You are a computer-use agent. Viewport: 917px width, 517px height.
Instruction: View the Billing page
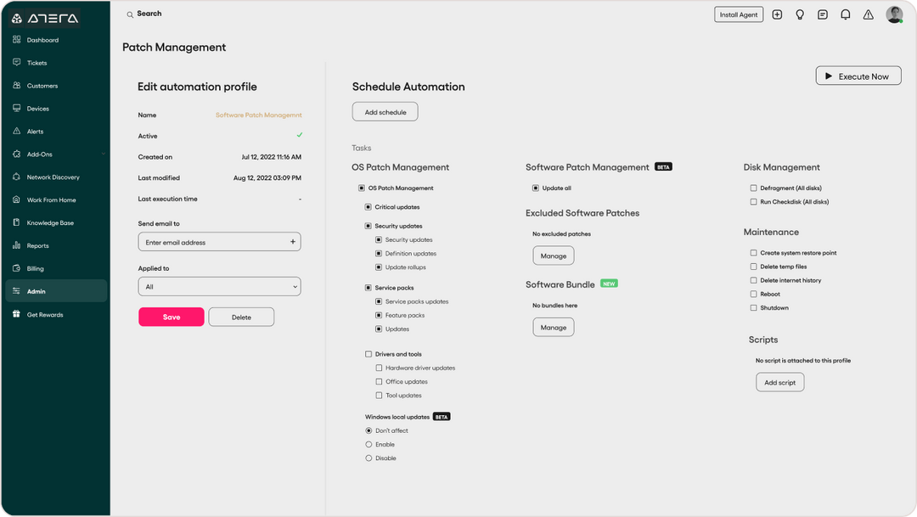[34, 268]
